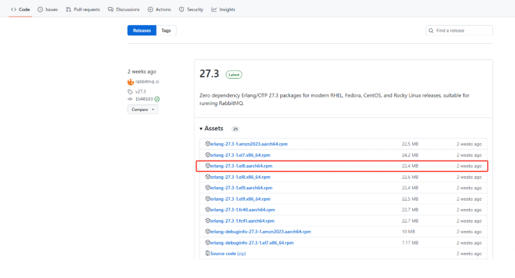Click package icon for amzn2023.aarch64 erlang rpm
This screenshot has height=278, width=515.
coord(208,144)
